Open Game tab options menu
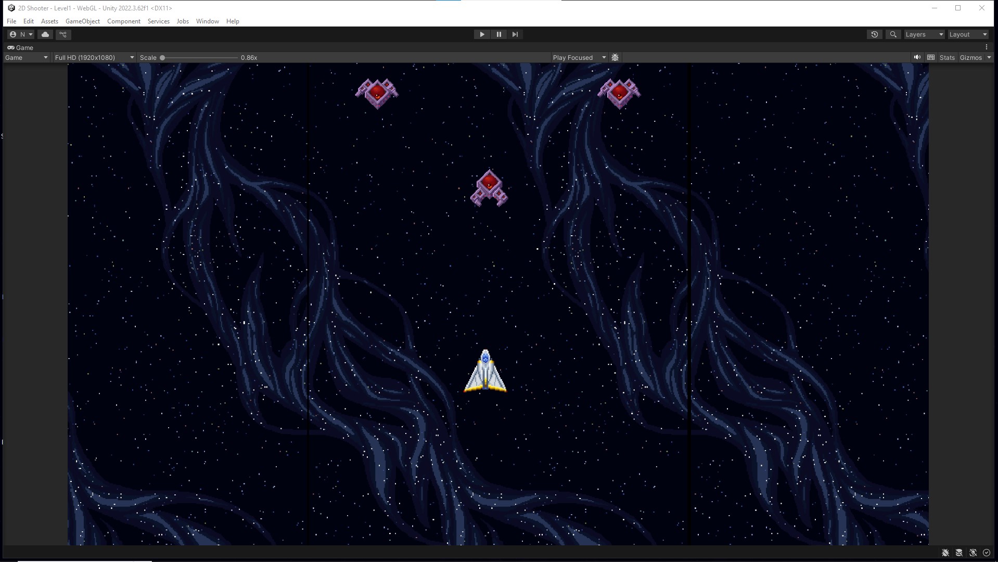The width and height of the screenshot is (998, 562). 986,47
